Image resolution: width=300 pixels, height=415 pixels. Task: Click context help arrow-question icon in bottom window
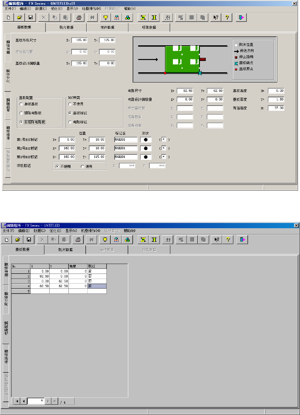click(217, 240)
